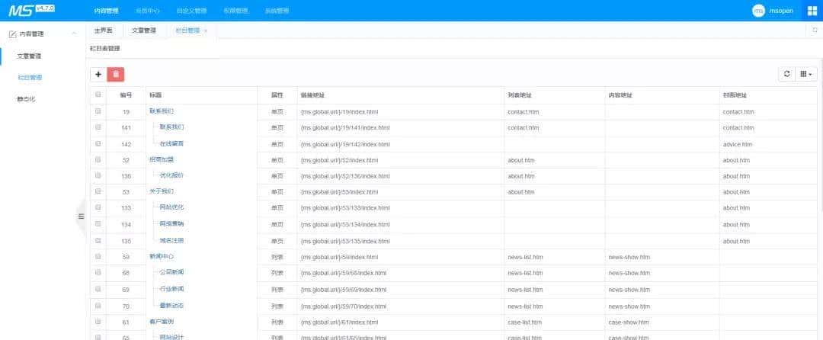Open top-level 联系我们 in row 19
Screen dimensions: 823x340
tap(161, 111)
